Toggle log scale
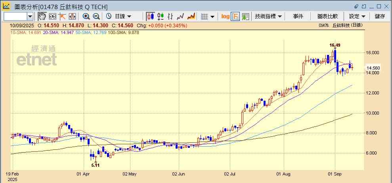 tap(225, 17)
